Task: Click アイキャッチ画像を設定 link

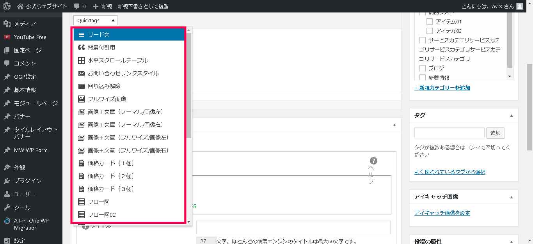Action: [x=442, y=213]
